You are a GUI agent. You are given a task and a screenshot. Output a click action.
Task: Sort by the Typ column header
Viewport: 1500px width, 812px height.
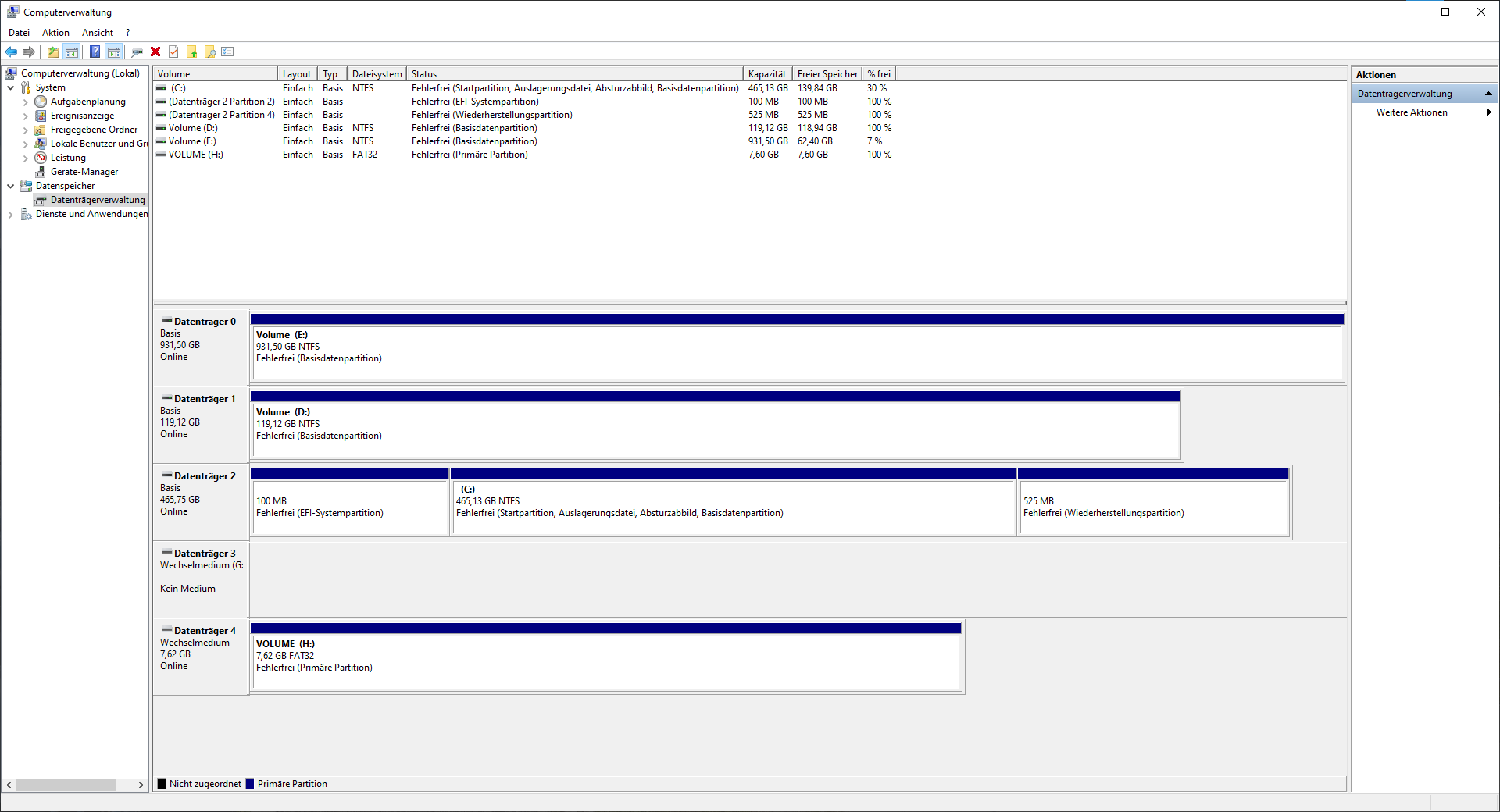point(333,74)
